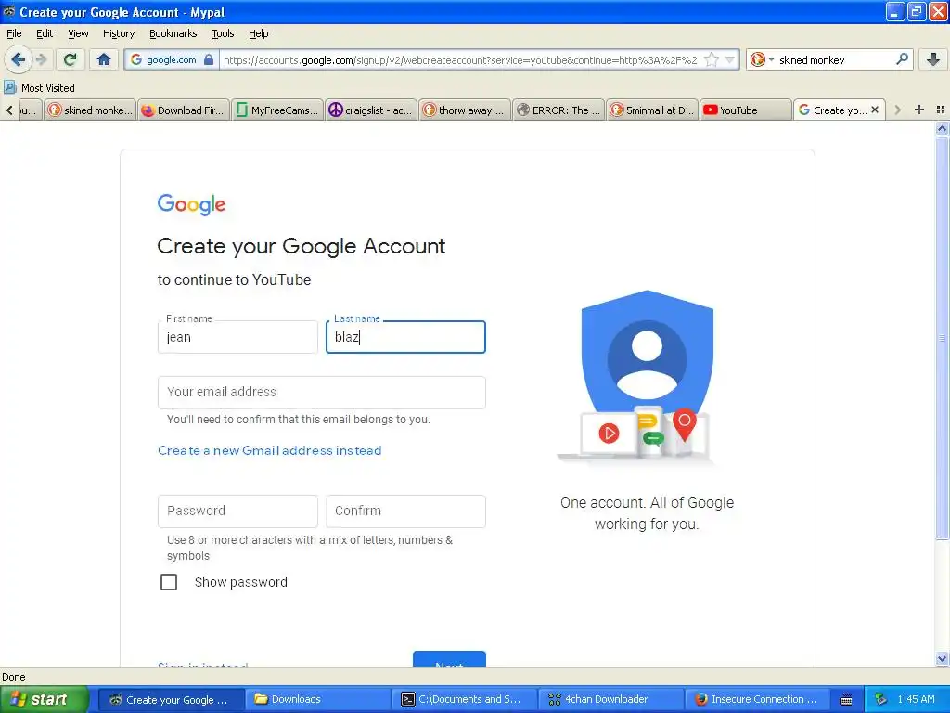Screen dimensions: 950x713
Task: Close the Create your Google Account tab
Action: pyautogui.click(x=874, y=110)
